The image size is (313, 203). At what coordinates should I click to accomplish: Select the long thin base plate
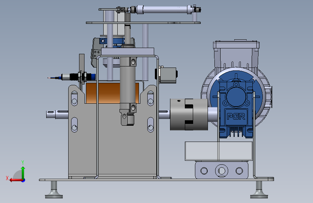coord(156,180)
